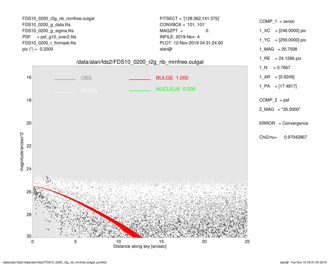Click the 1_AR = [0.9249] value
The width and height of the screenshot is (330, 264).
[x=277, y=77]
